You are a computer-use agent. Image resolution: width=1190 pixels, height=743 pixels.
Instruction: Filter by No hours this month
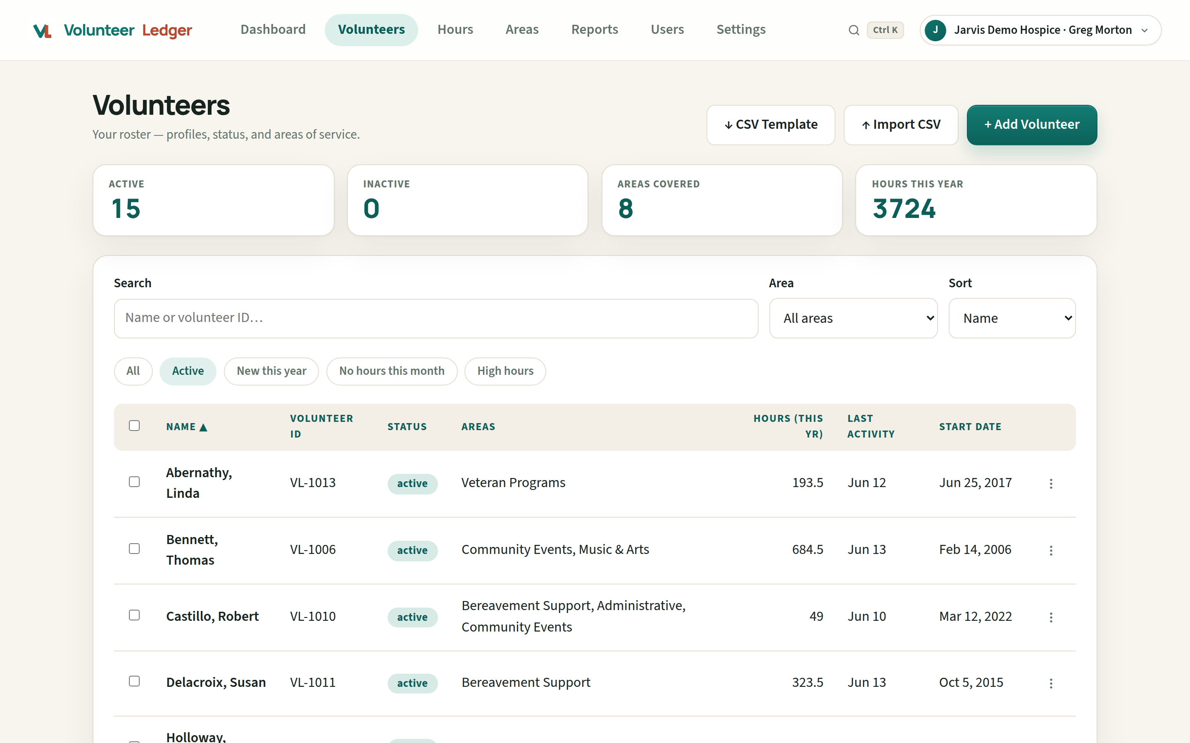392,371
